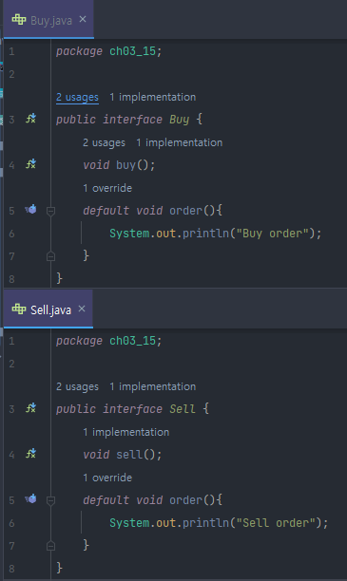Open '1 implementation' hint above interface Sell
This screenshot has height=581, width=347.
coord(152,386)
